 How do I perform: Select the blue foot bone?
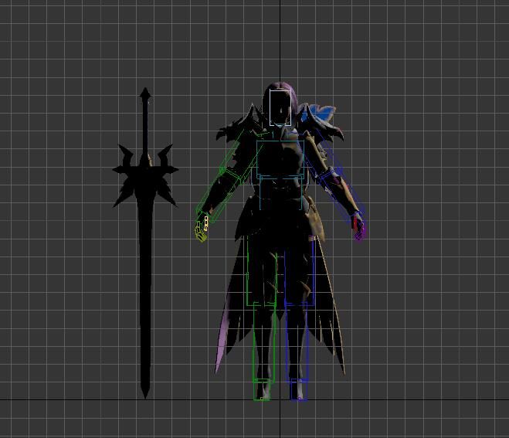click(299, 389)
